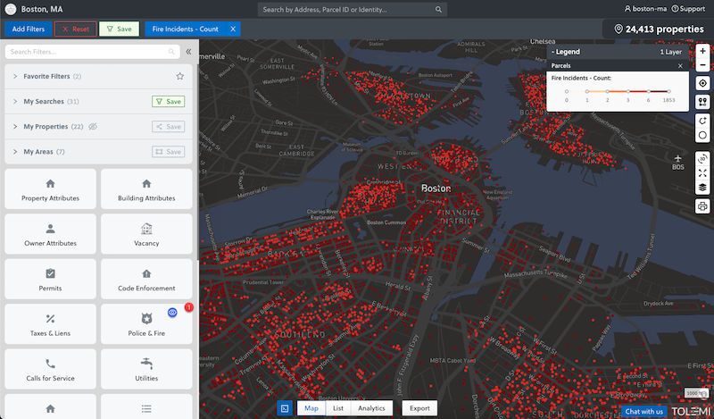Switch to the List view tab

pos(338,408)
